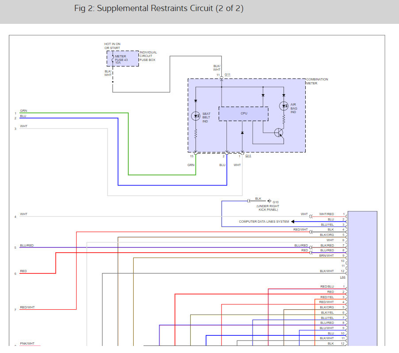Viewport: 399px width, 353px height.
Task: Click the arrowhead pointing to Computer Data Lines System
Action: tap(293, 222)
